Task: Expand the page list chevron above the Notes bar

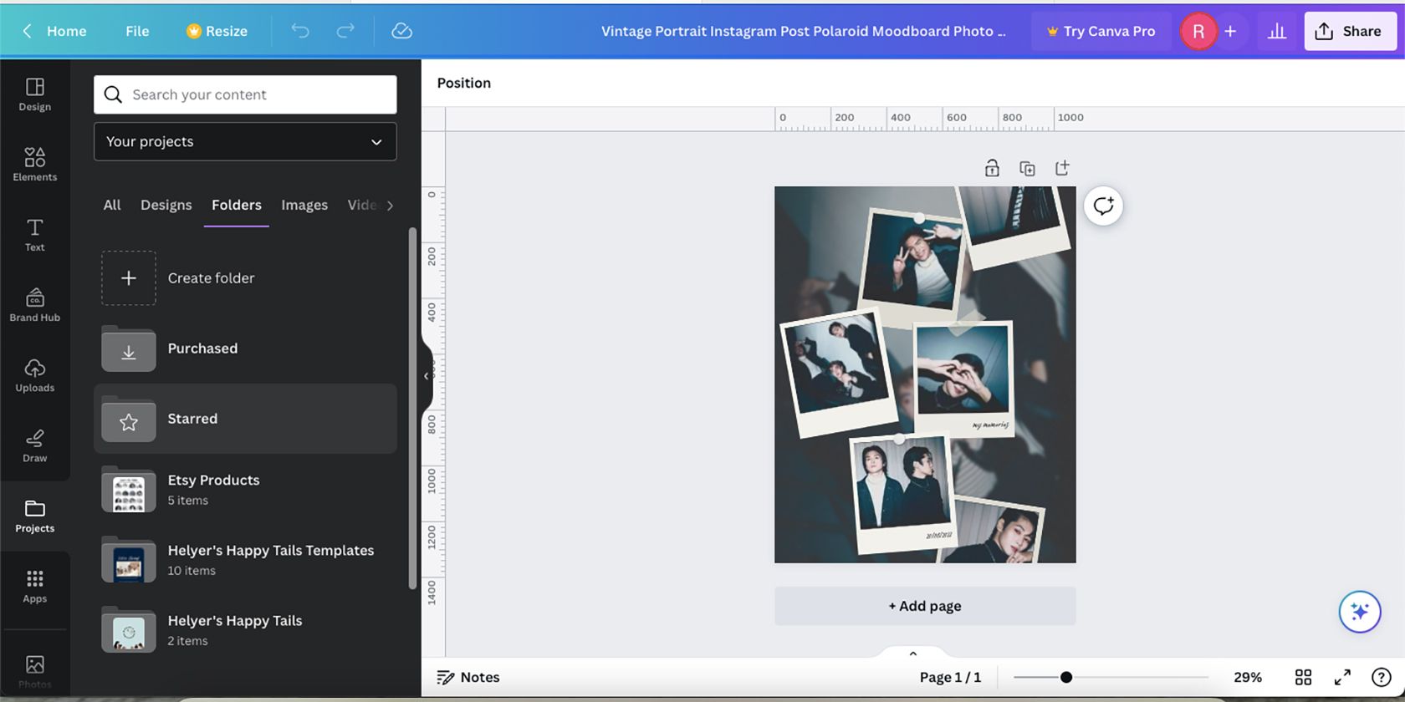Action: tap(913, 653)
